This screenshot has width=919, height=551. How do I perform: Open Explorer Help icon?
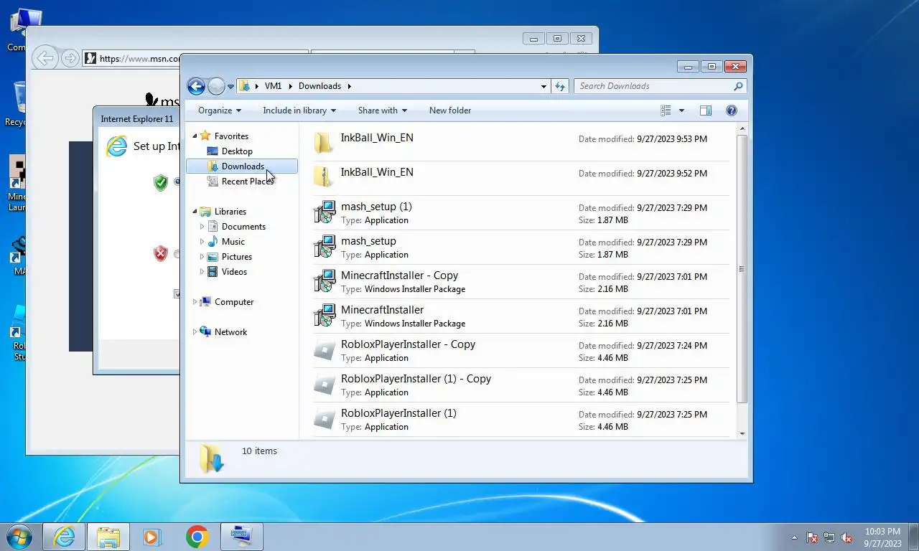point(732,110)
